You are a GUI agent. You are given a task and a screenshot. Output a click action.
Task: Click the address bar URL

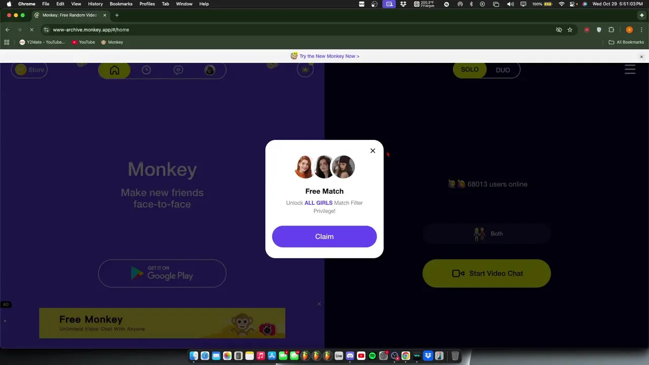pos(91,30)
